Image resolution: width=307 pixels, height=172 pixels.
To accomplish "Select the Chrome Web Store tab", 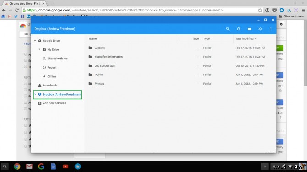I will (x=25, y=4).
